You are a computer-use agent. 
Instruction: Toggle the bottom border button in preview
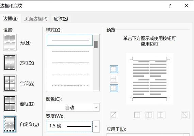click(x=114, y=88)
